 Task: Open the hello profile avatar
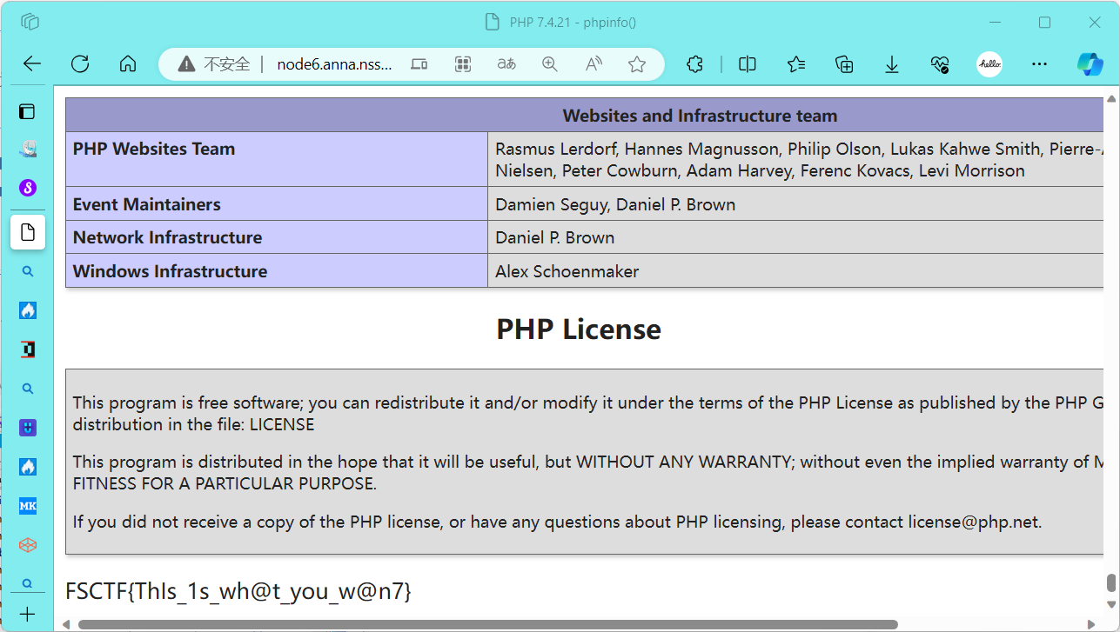coord(989,63)
